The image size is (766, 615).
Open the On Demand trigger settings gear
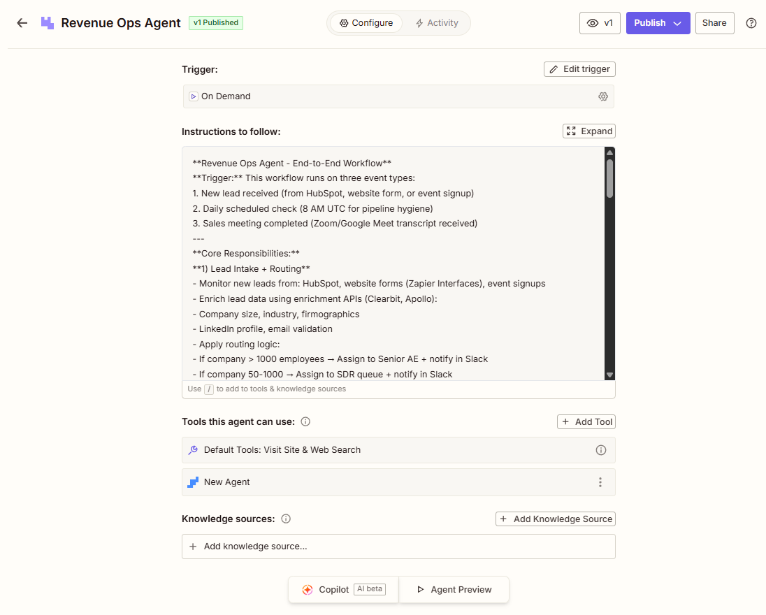coord(602,96)
